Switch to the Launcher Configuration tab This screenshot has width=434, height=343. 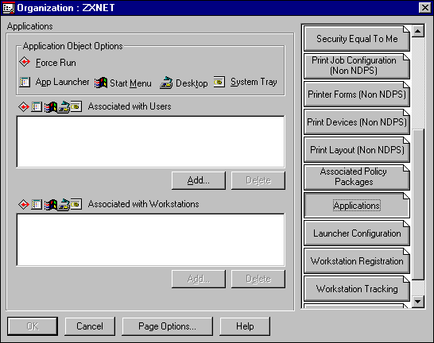[356, 233]
